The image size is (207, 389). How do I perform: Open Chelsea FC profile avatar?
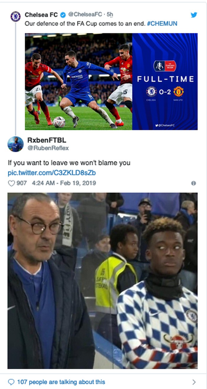[15, 16]
